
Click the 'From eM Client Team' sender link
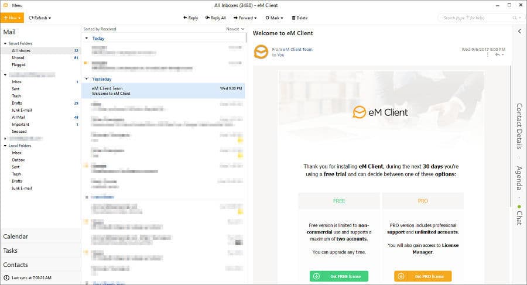pyautogui.click(x=292, y=49)
